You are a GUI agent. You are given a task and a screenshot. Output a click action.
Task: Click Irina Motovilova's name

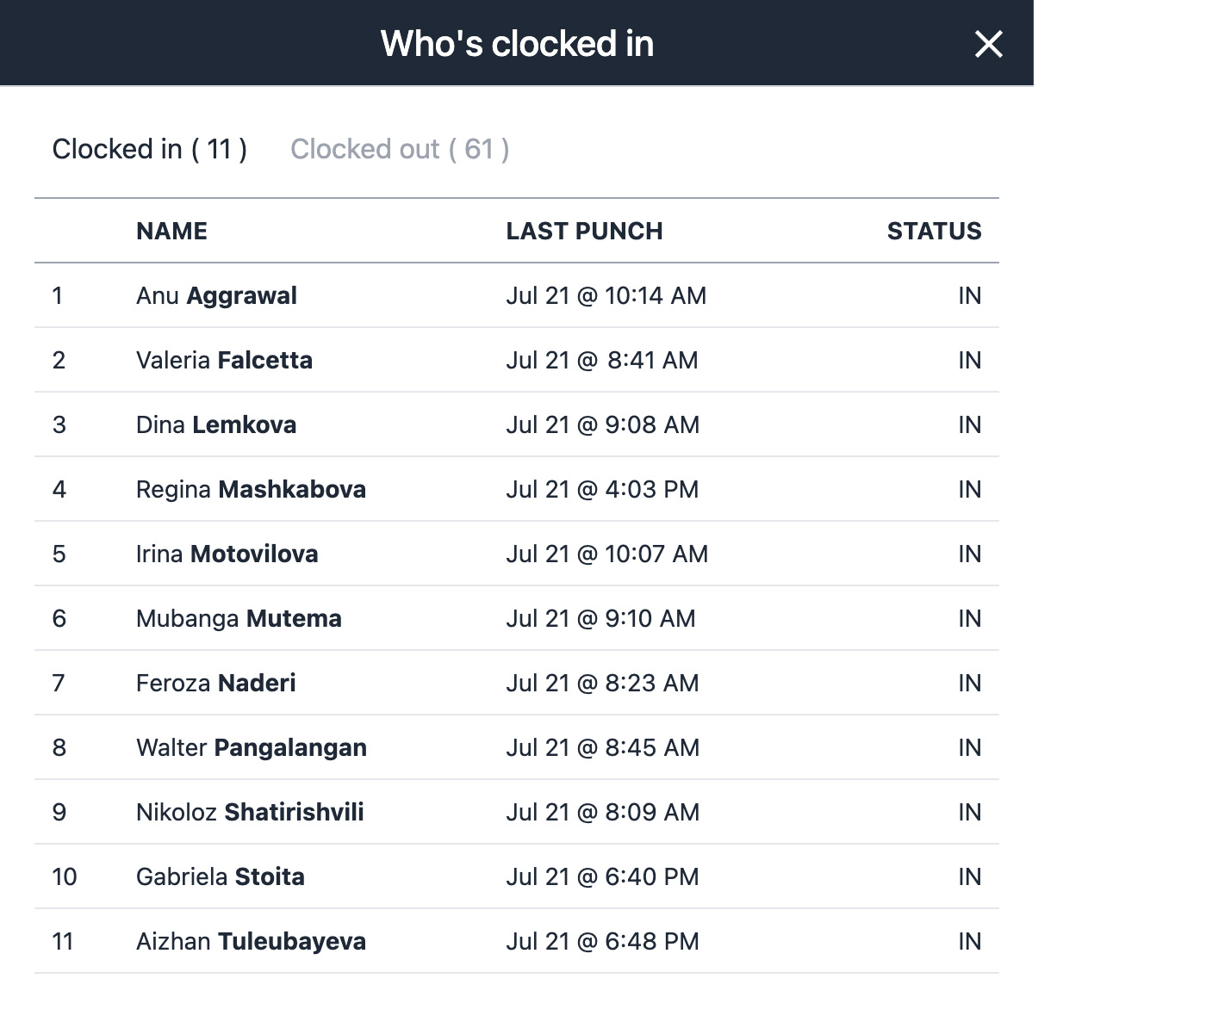click(227, 554)
